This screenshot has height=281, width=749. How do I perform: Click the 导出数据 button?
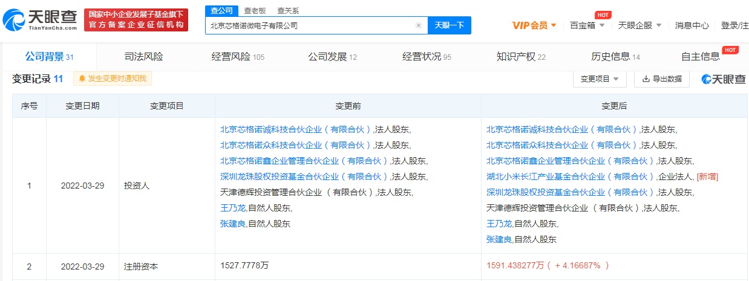click(x=662, y=79)
